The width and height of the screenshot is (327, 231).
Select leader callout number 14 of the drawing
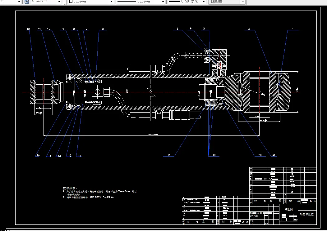[x=49, y=155]
